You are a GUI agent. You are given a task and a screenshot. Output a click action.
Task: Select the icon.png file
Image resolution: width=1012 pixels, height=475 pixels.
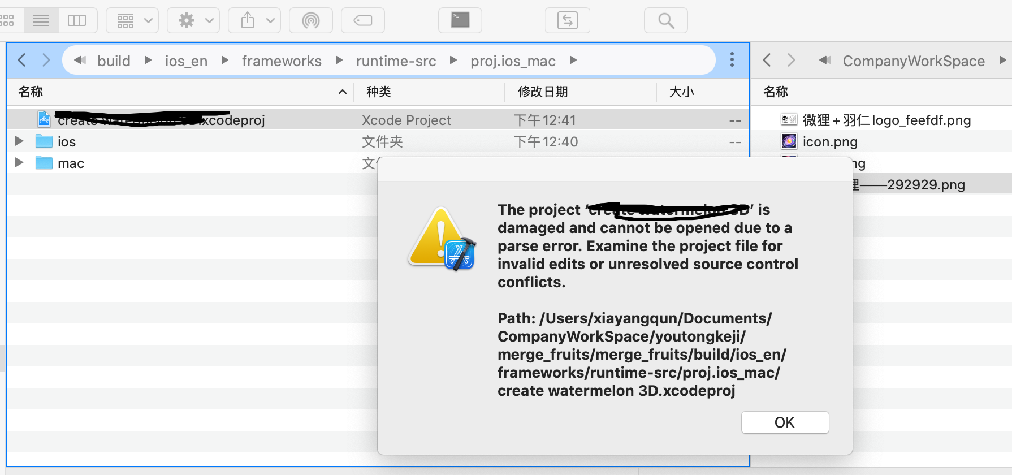point(829,141)
